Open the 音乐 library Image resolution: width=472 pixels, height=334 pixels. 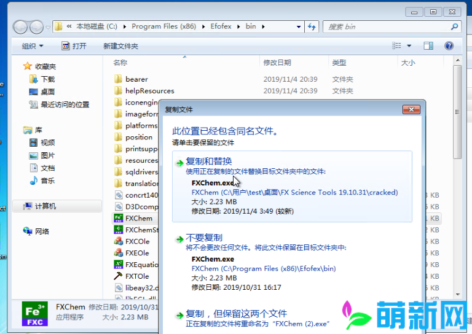coord(42,181)
